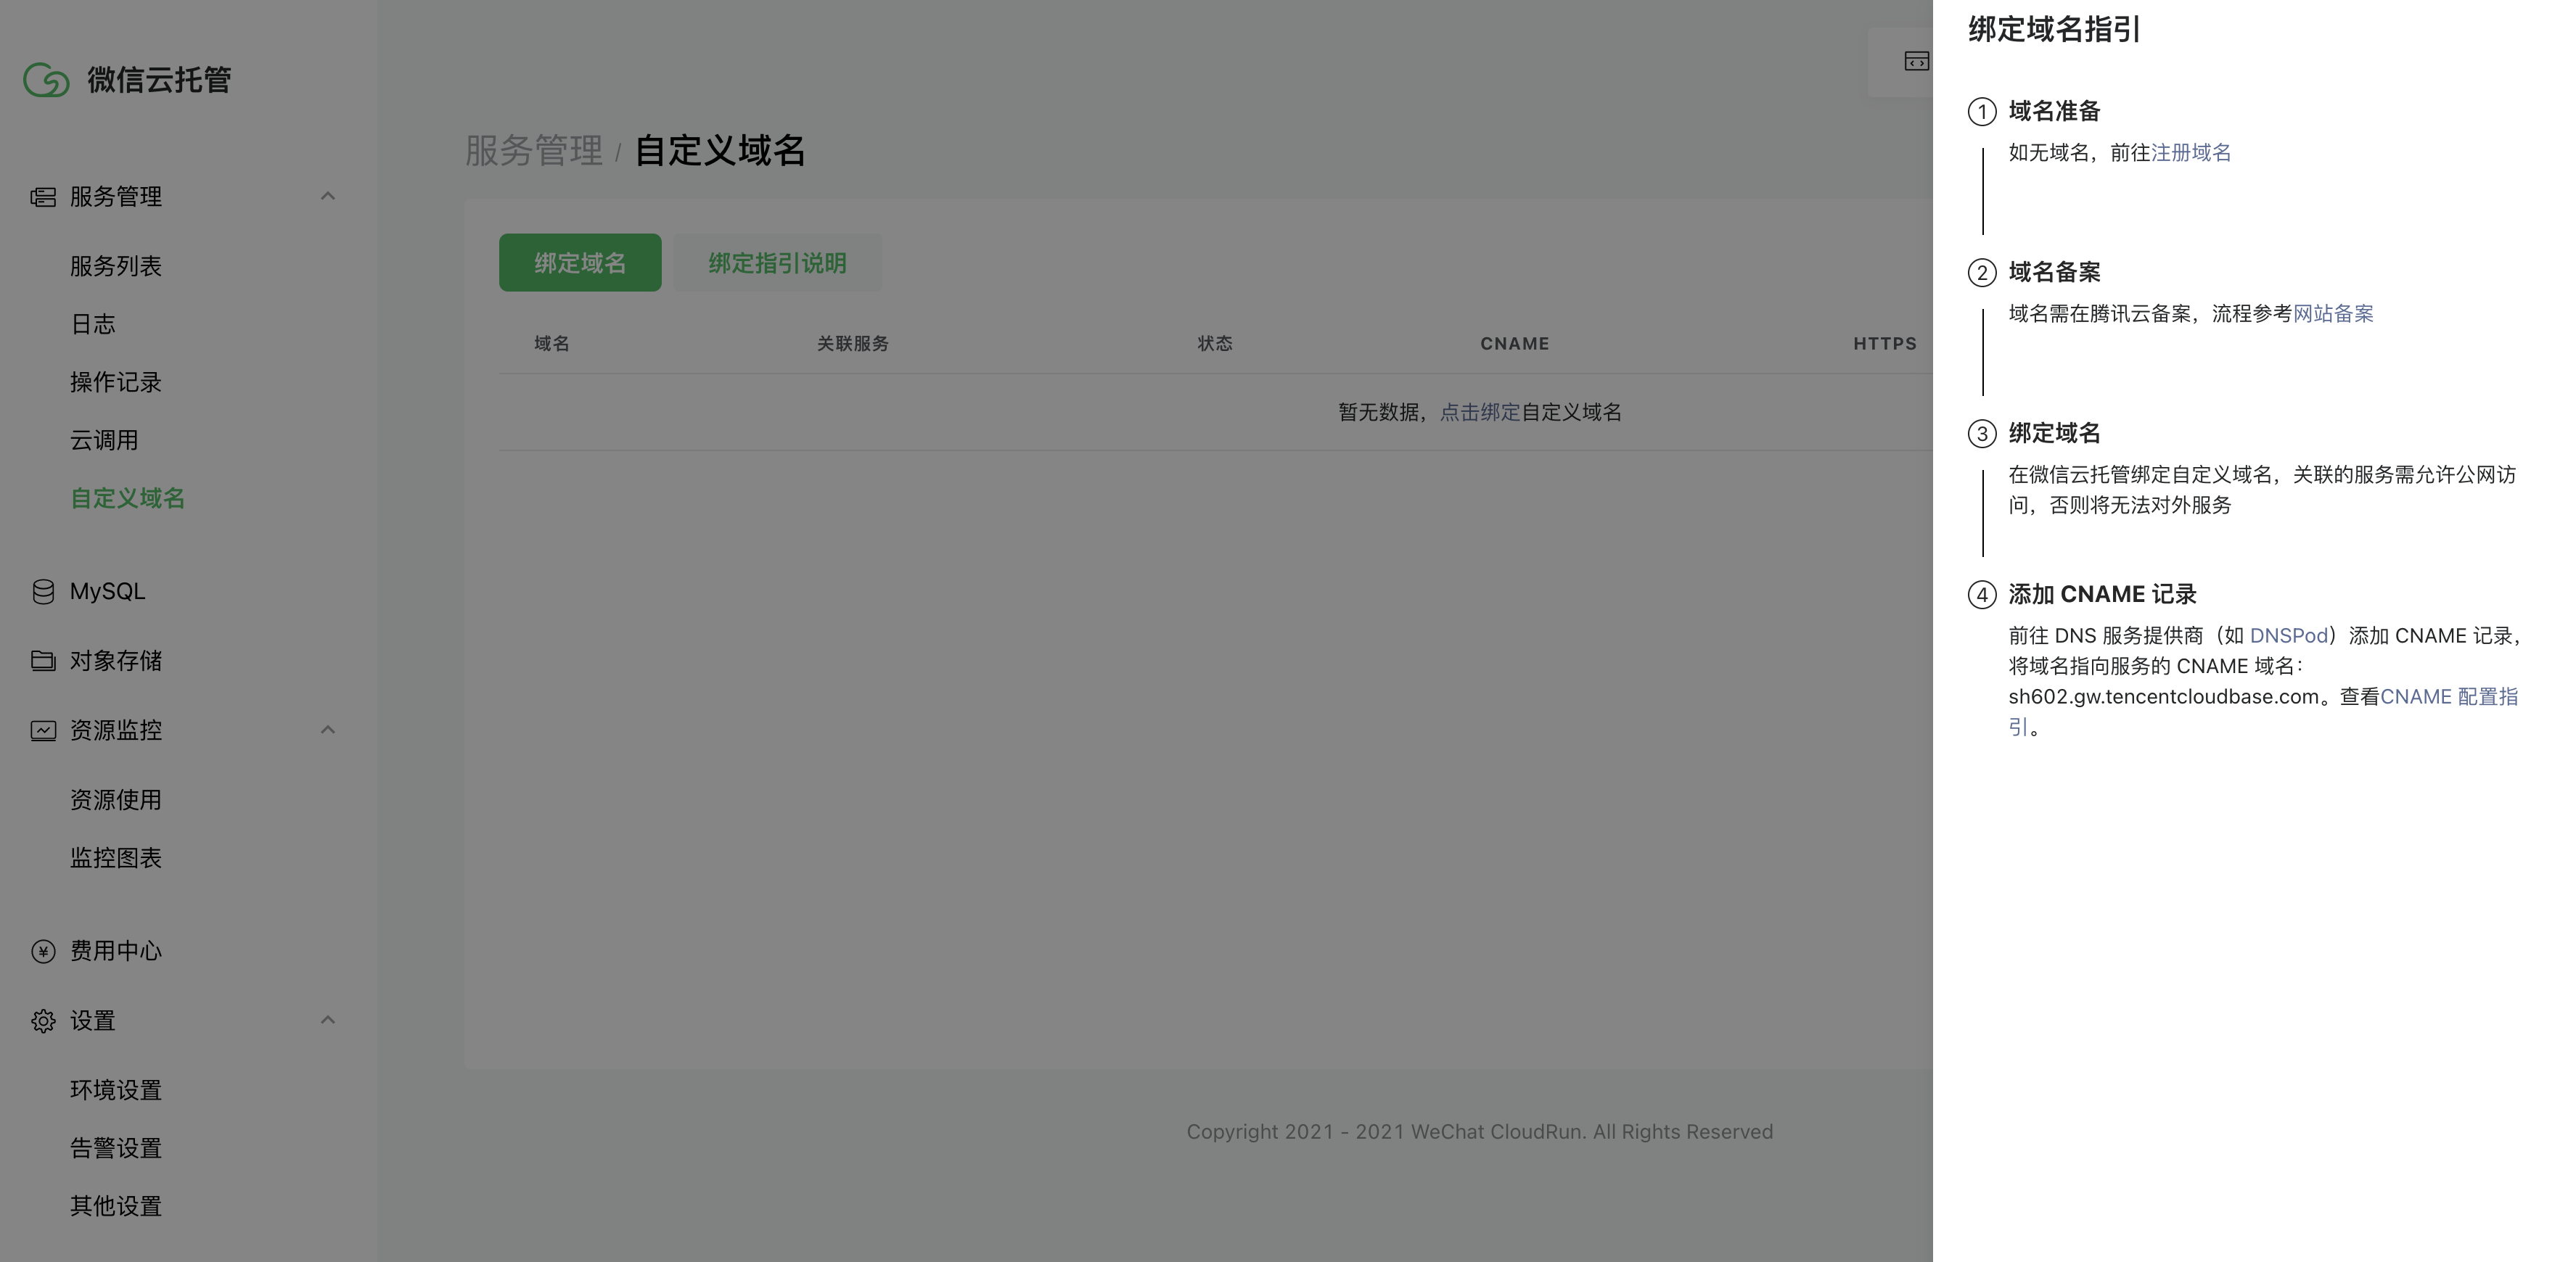Collapse the 设置 section chevron
Screen dimensions: 2576x1262
click(x=327, y=1020)
